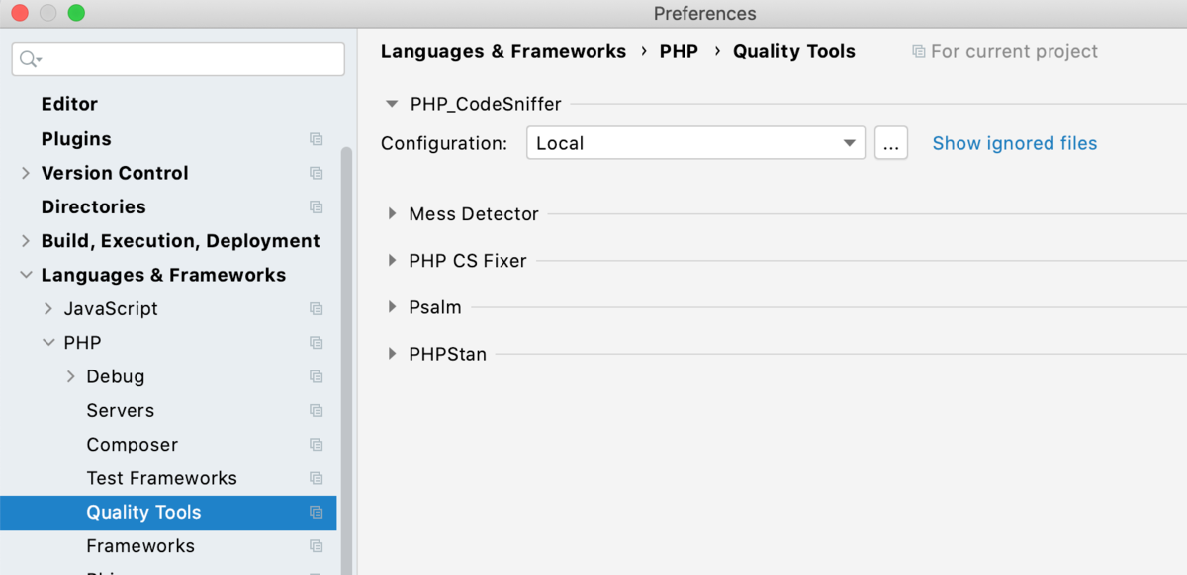Click the project-level icon beside Version Control

(317, 173)
